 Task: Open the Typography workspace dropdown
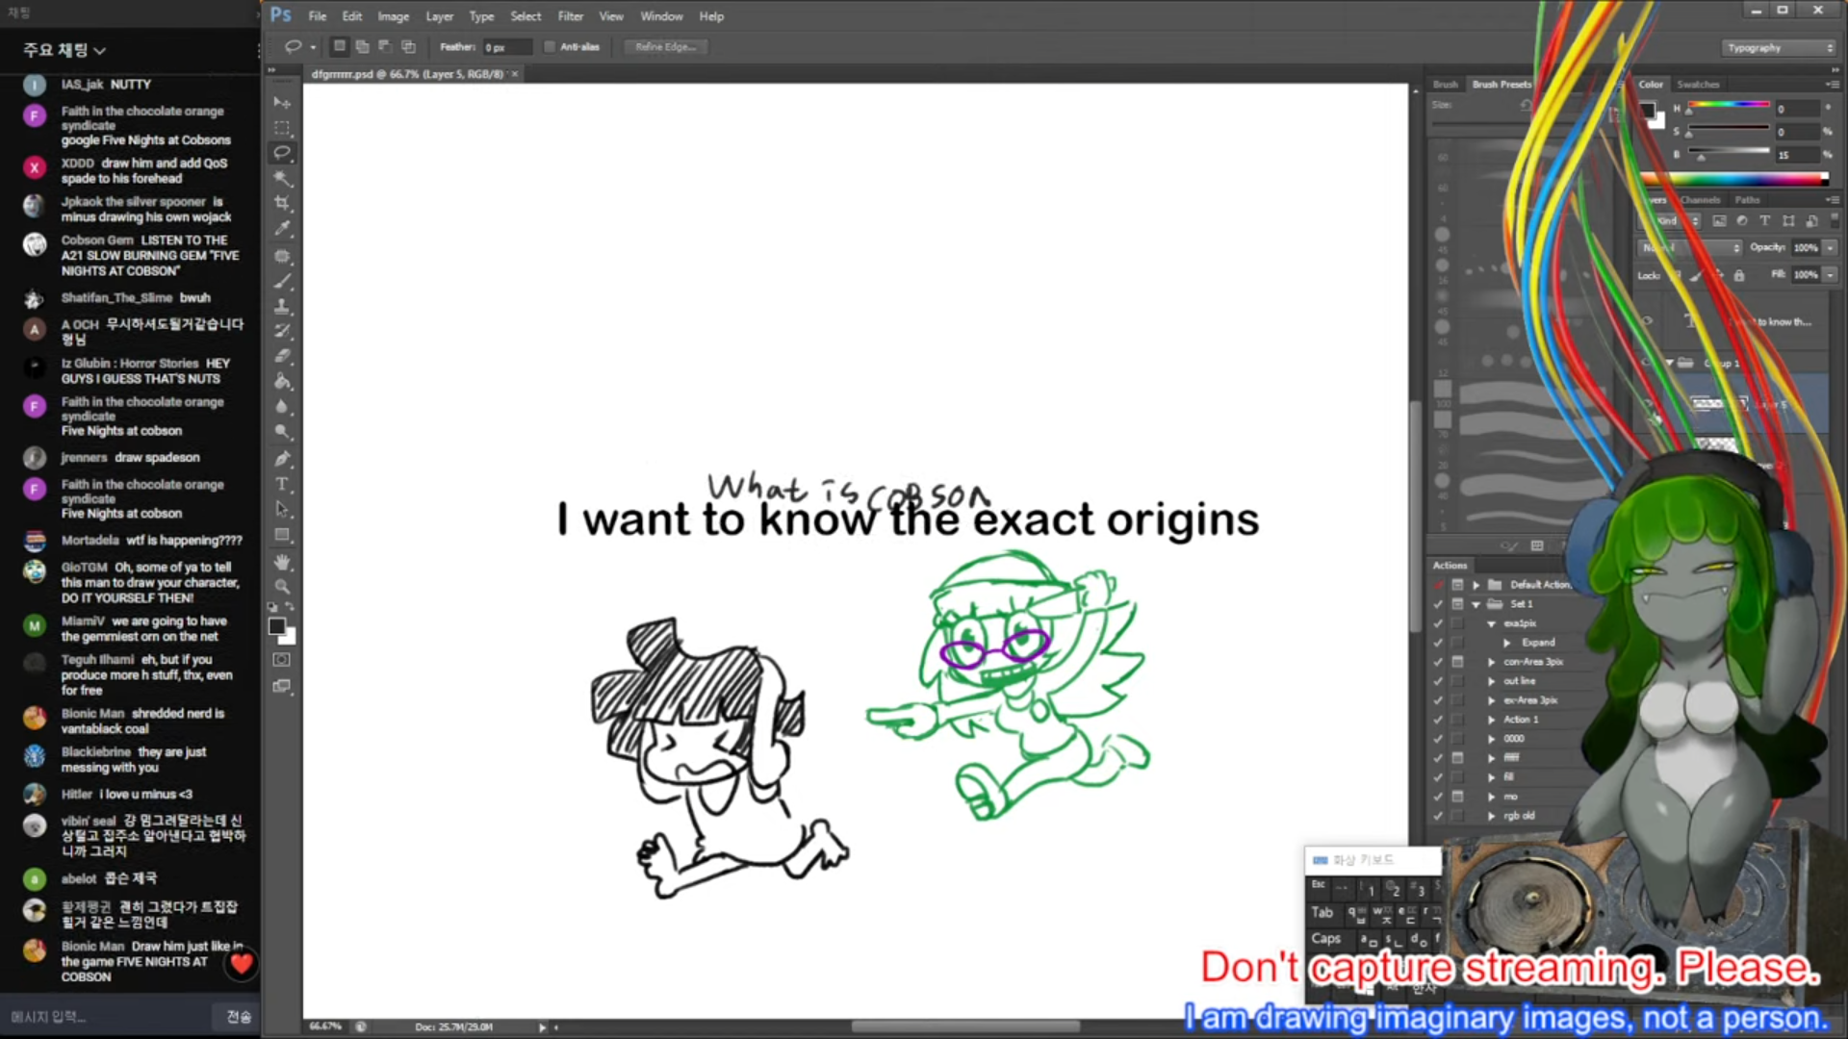pyautogui.click(x=1779, y=48)
